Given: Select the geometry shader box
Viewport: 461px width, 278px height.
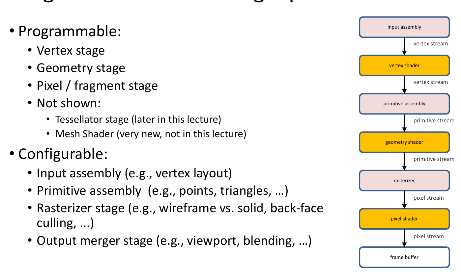Looking at the screenshot, I should tap(404, 142).
